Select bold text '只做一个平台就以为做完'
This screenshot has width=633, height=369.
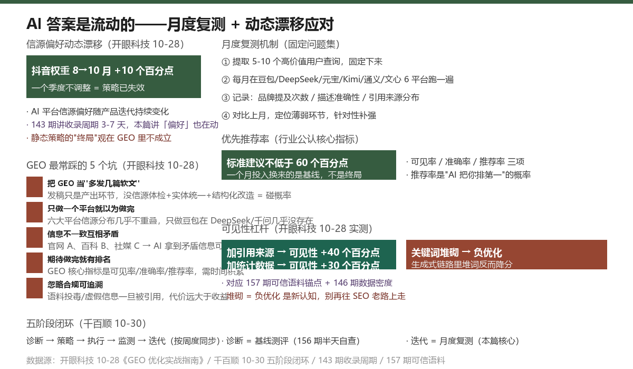click(x=91, y=209)
